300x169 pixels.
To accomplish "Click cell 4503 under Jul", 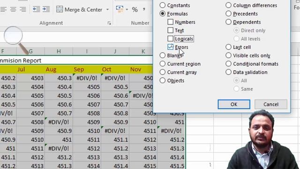I will tap(30, 78).
